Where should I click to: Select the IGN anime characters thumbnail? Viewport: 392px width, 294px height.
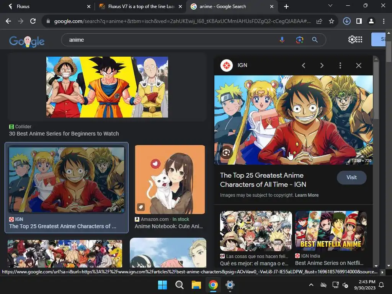click(x=67, y=180)
